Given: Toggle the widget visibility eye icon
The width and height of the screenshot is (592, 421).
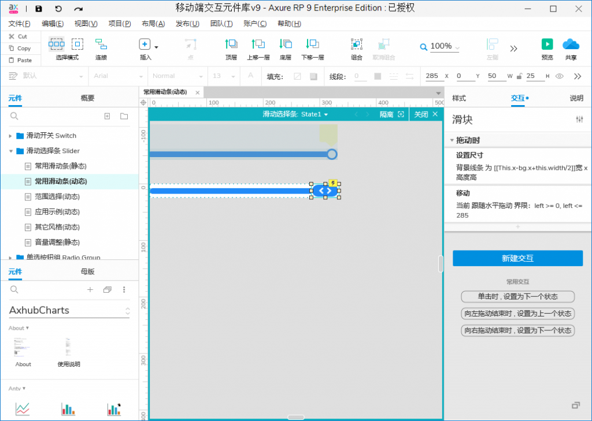Looking at the screenshot, I should pyautogui.click(x=560, y=76).
